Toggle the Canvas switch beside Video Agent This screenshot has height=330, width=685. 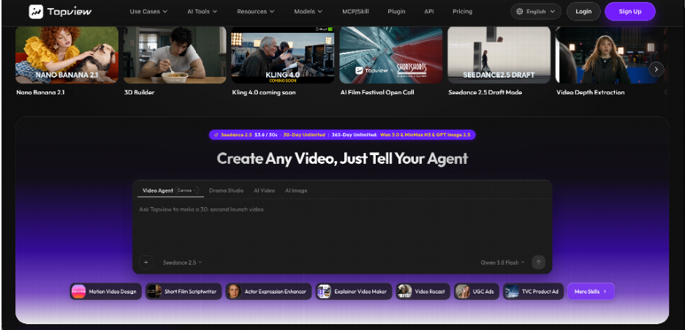coord(188,190)
